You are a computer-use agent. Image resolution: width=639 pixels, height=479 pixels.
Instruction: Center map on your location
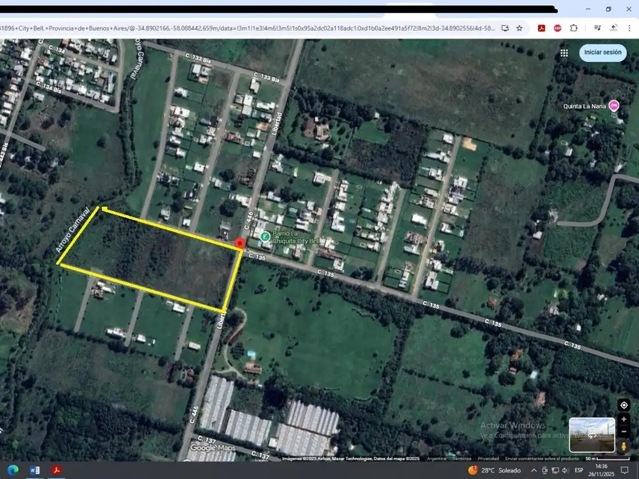tap(623, 405)
